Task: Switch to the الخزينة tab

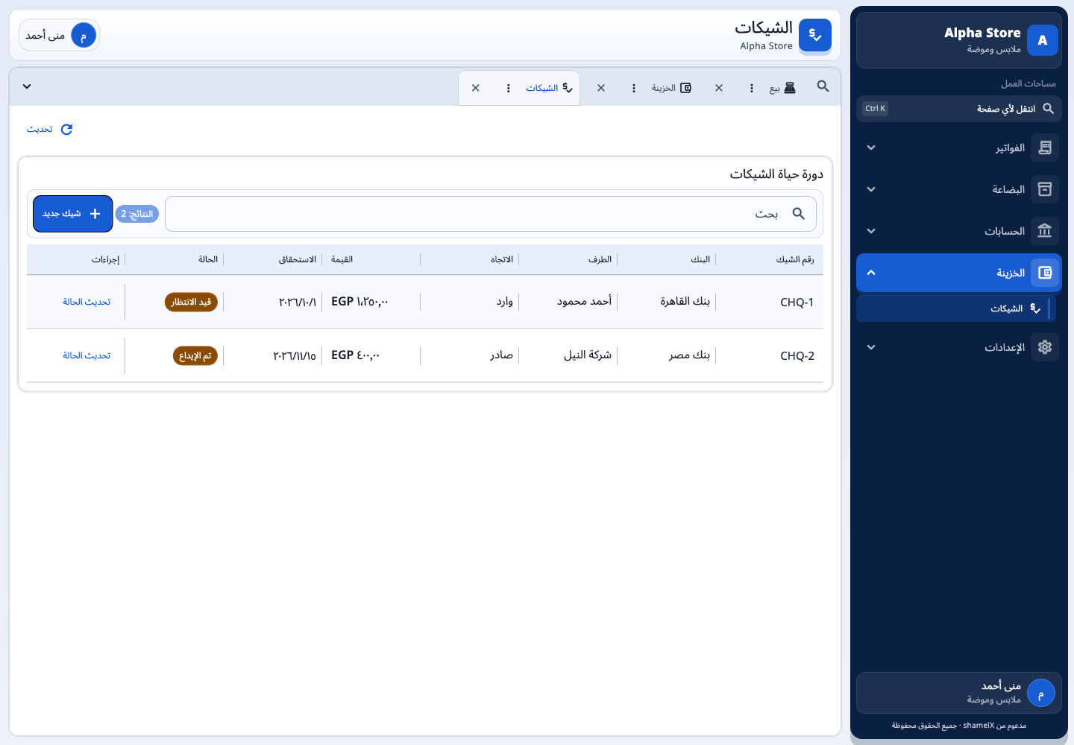Action: click(671, 88)
